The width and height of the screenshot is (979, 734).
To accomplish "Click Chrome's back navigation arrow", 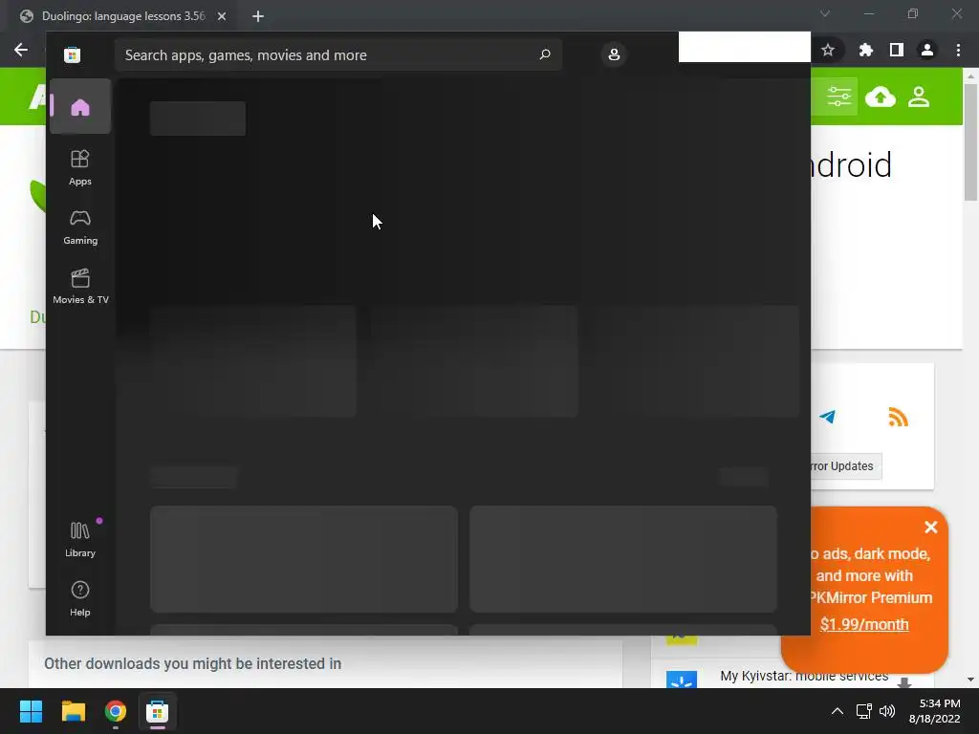I will pyautogui.click(x=21, y=50).
